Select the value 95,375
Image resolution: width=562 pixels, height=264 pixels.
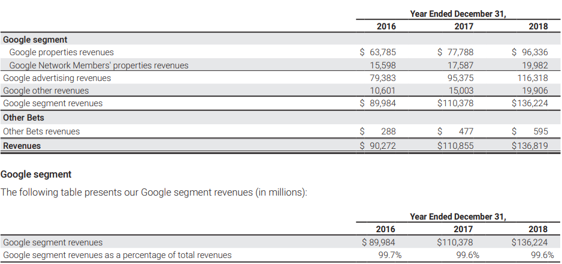pyautogui.click(x=460, y=78)
